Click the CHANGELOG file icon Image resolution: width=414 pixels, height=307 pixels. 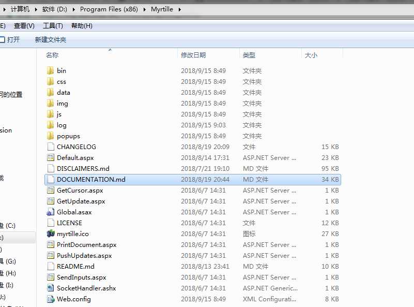51,147
